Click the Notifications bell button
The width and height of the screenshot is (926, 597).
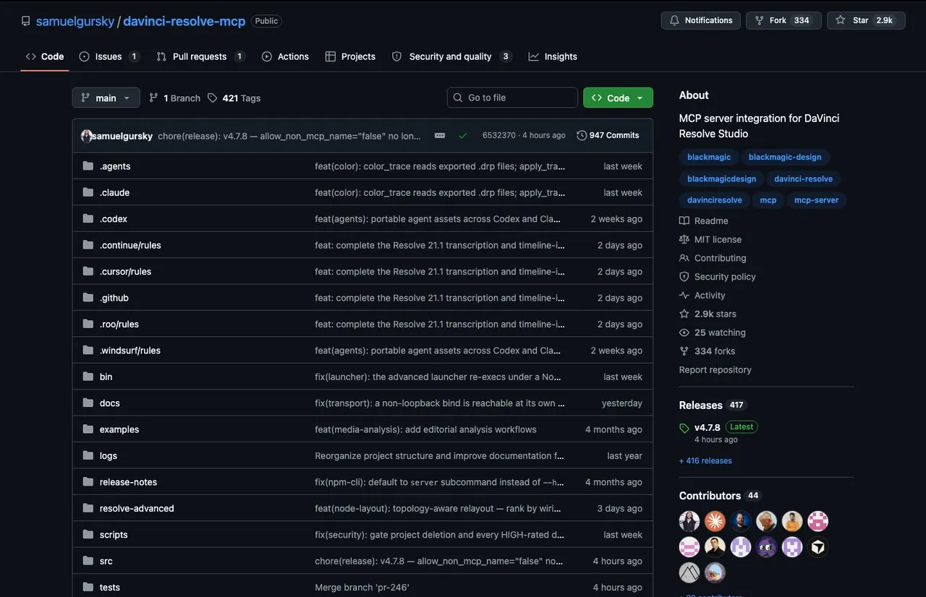pos(701,20)
